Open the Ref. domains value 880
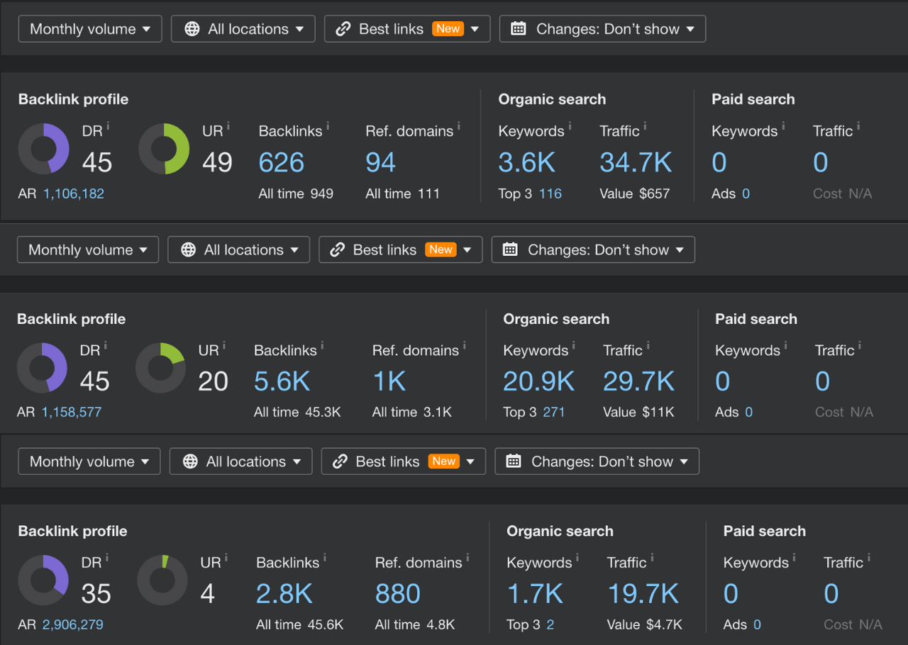The width and height of the screenshot is (908, 645). (398, 594)
